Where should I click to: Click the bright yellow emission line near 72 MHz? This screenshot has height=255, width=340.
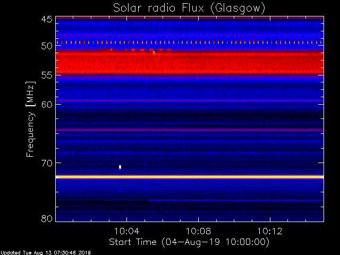point(190,177)
